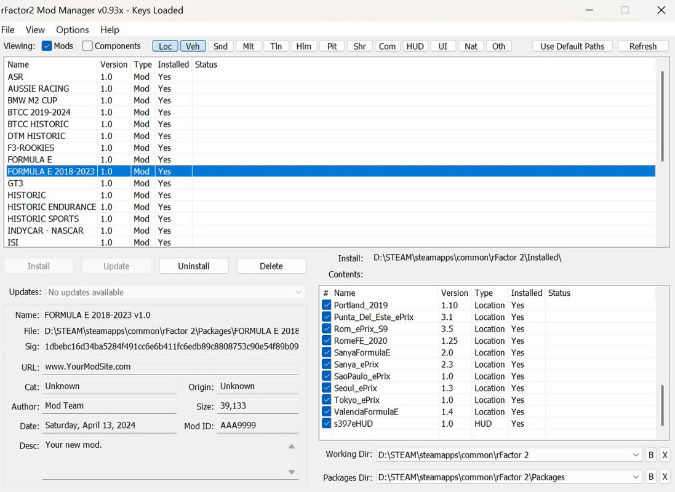Sort mod list by Version column header
The width and height of the screenshot is (675, 492).
114,65
